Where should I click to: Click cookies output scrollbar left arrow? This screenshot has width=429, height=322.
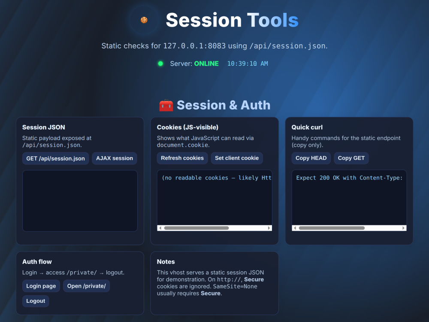coord(160,228)
